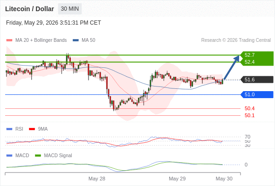Click the May 28 date axis label
Screen dimensions: 275x186
pyautogui.click(x=97, y=179)
